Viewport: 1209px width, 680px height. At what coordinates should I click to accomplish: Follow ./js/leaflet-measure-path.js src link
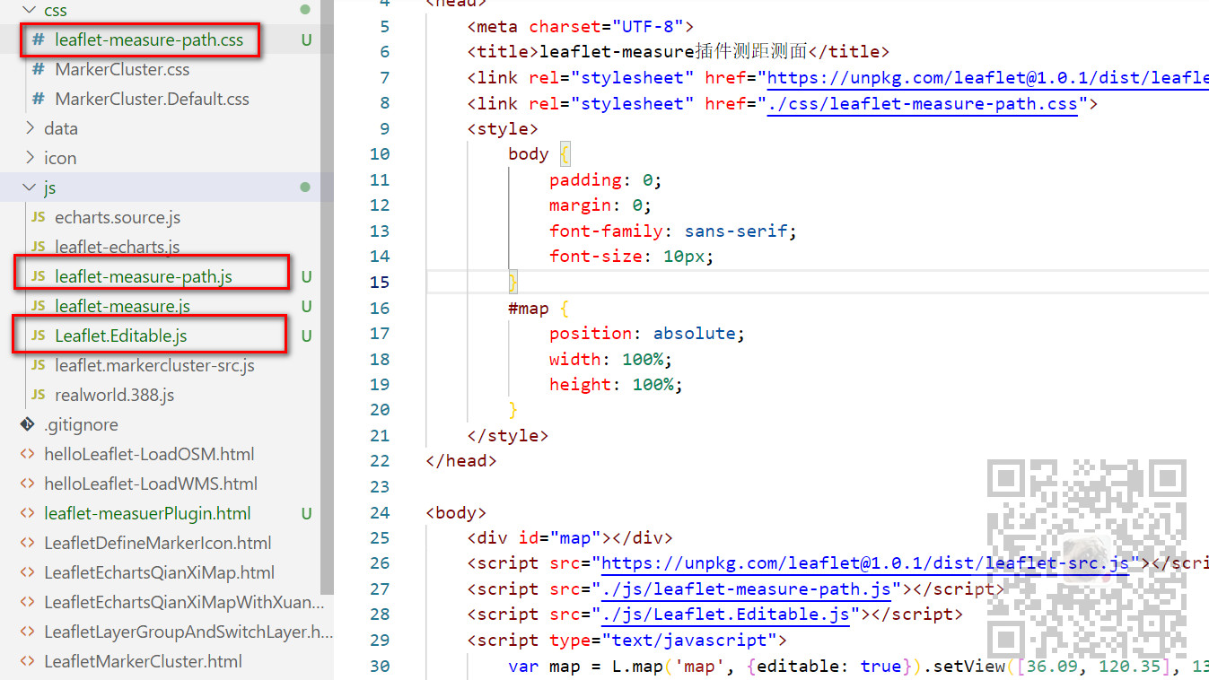(747, 589)
